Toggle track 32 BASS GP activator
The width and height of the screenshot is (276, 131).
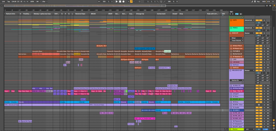(x=259, y=33)
